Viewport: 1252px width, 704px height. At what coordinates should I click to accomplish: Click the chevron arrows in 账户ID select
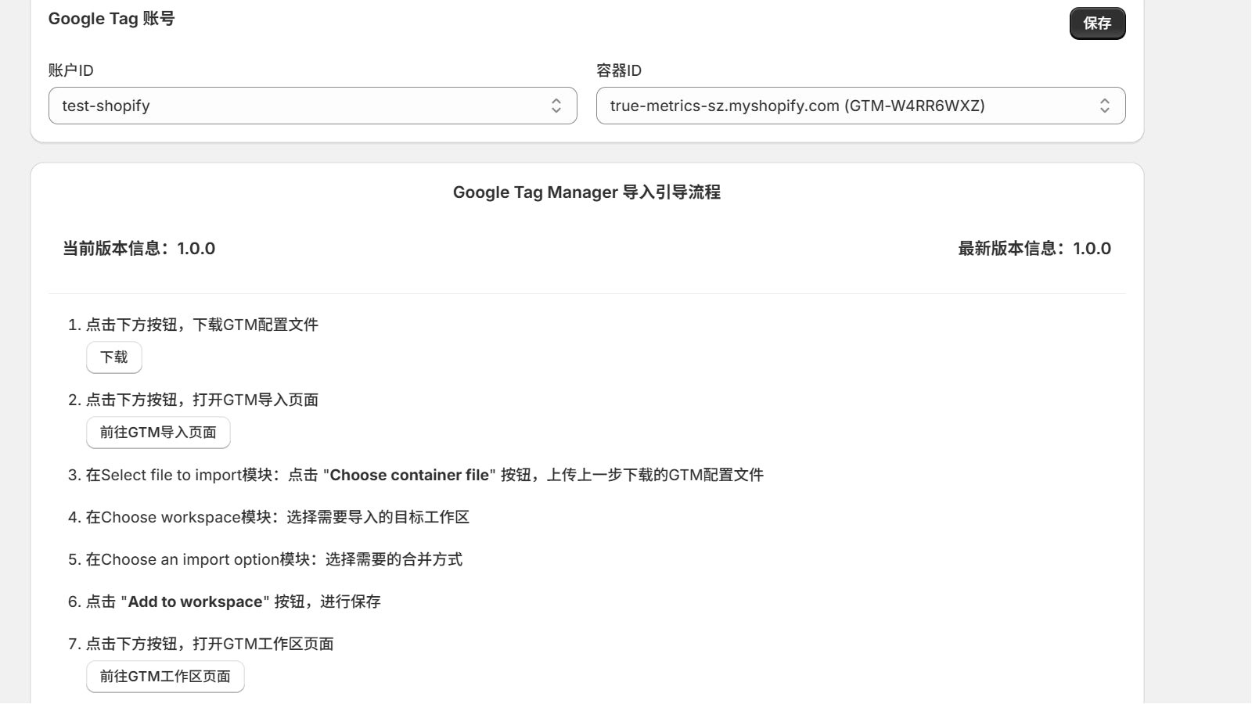[556, 106]
